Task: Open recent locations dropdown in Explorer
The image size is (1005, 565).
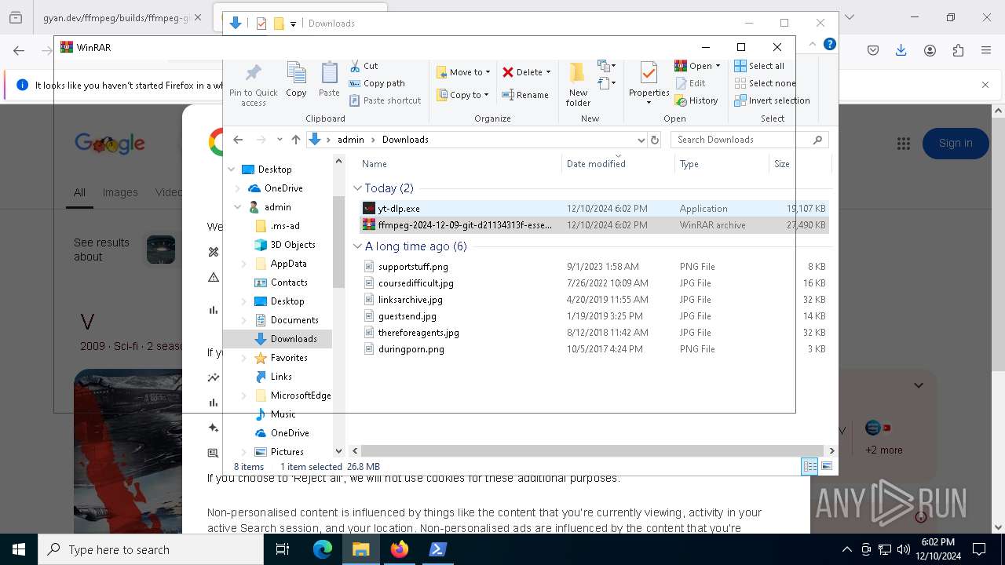Action: (x=279, y=140)
